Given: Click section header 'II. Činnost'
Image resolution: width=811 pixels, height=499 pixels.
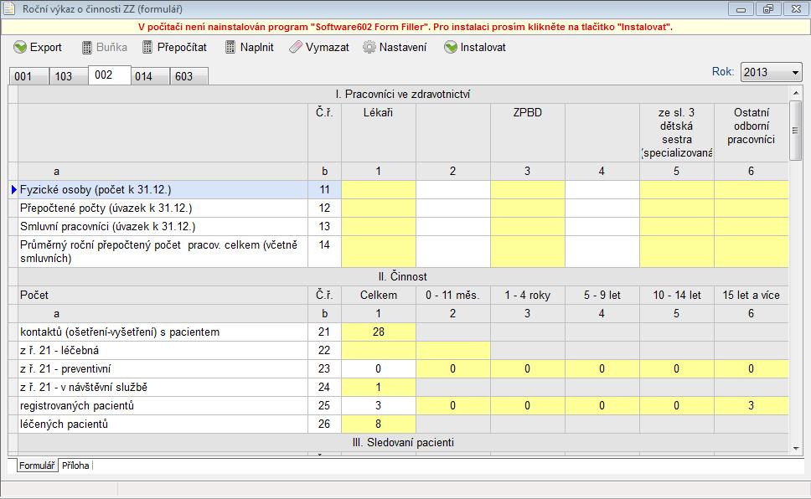Looking at the screenshot, I should click(403, 276).
